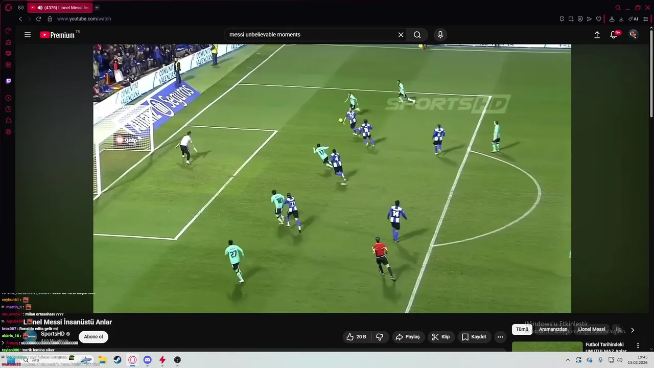Screen dimensions: 654x368
Task: Open Opera easy setup sliders menu
Action: tap(646, 19)
